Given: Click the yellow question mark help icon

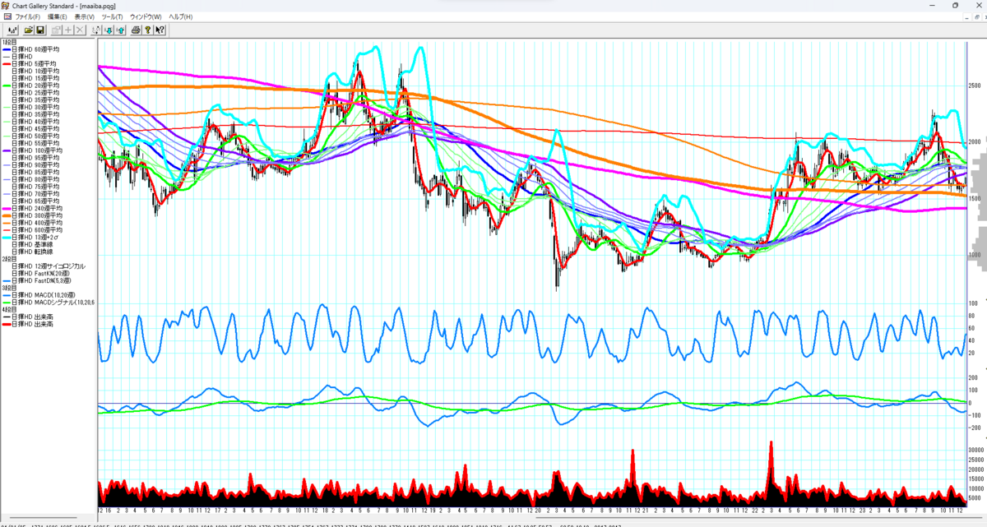Looking at the screenshot, I should point(147,30).
